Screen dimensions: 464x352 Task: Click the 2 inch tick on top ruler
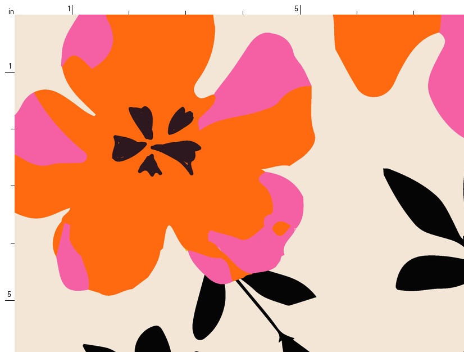(129, 12)
